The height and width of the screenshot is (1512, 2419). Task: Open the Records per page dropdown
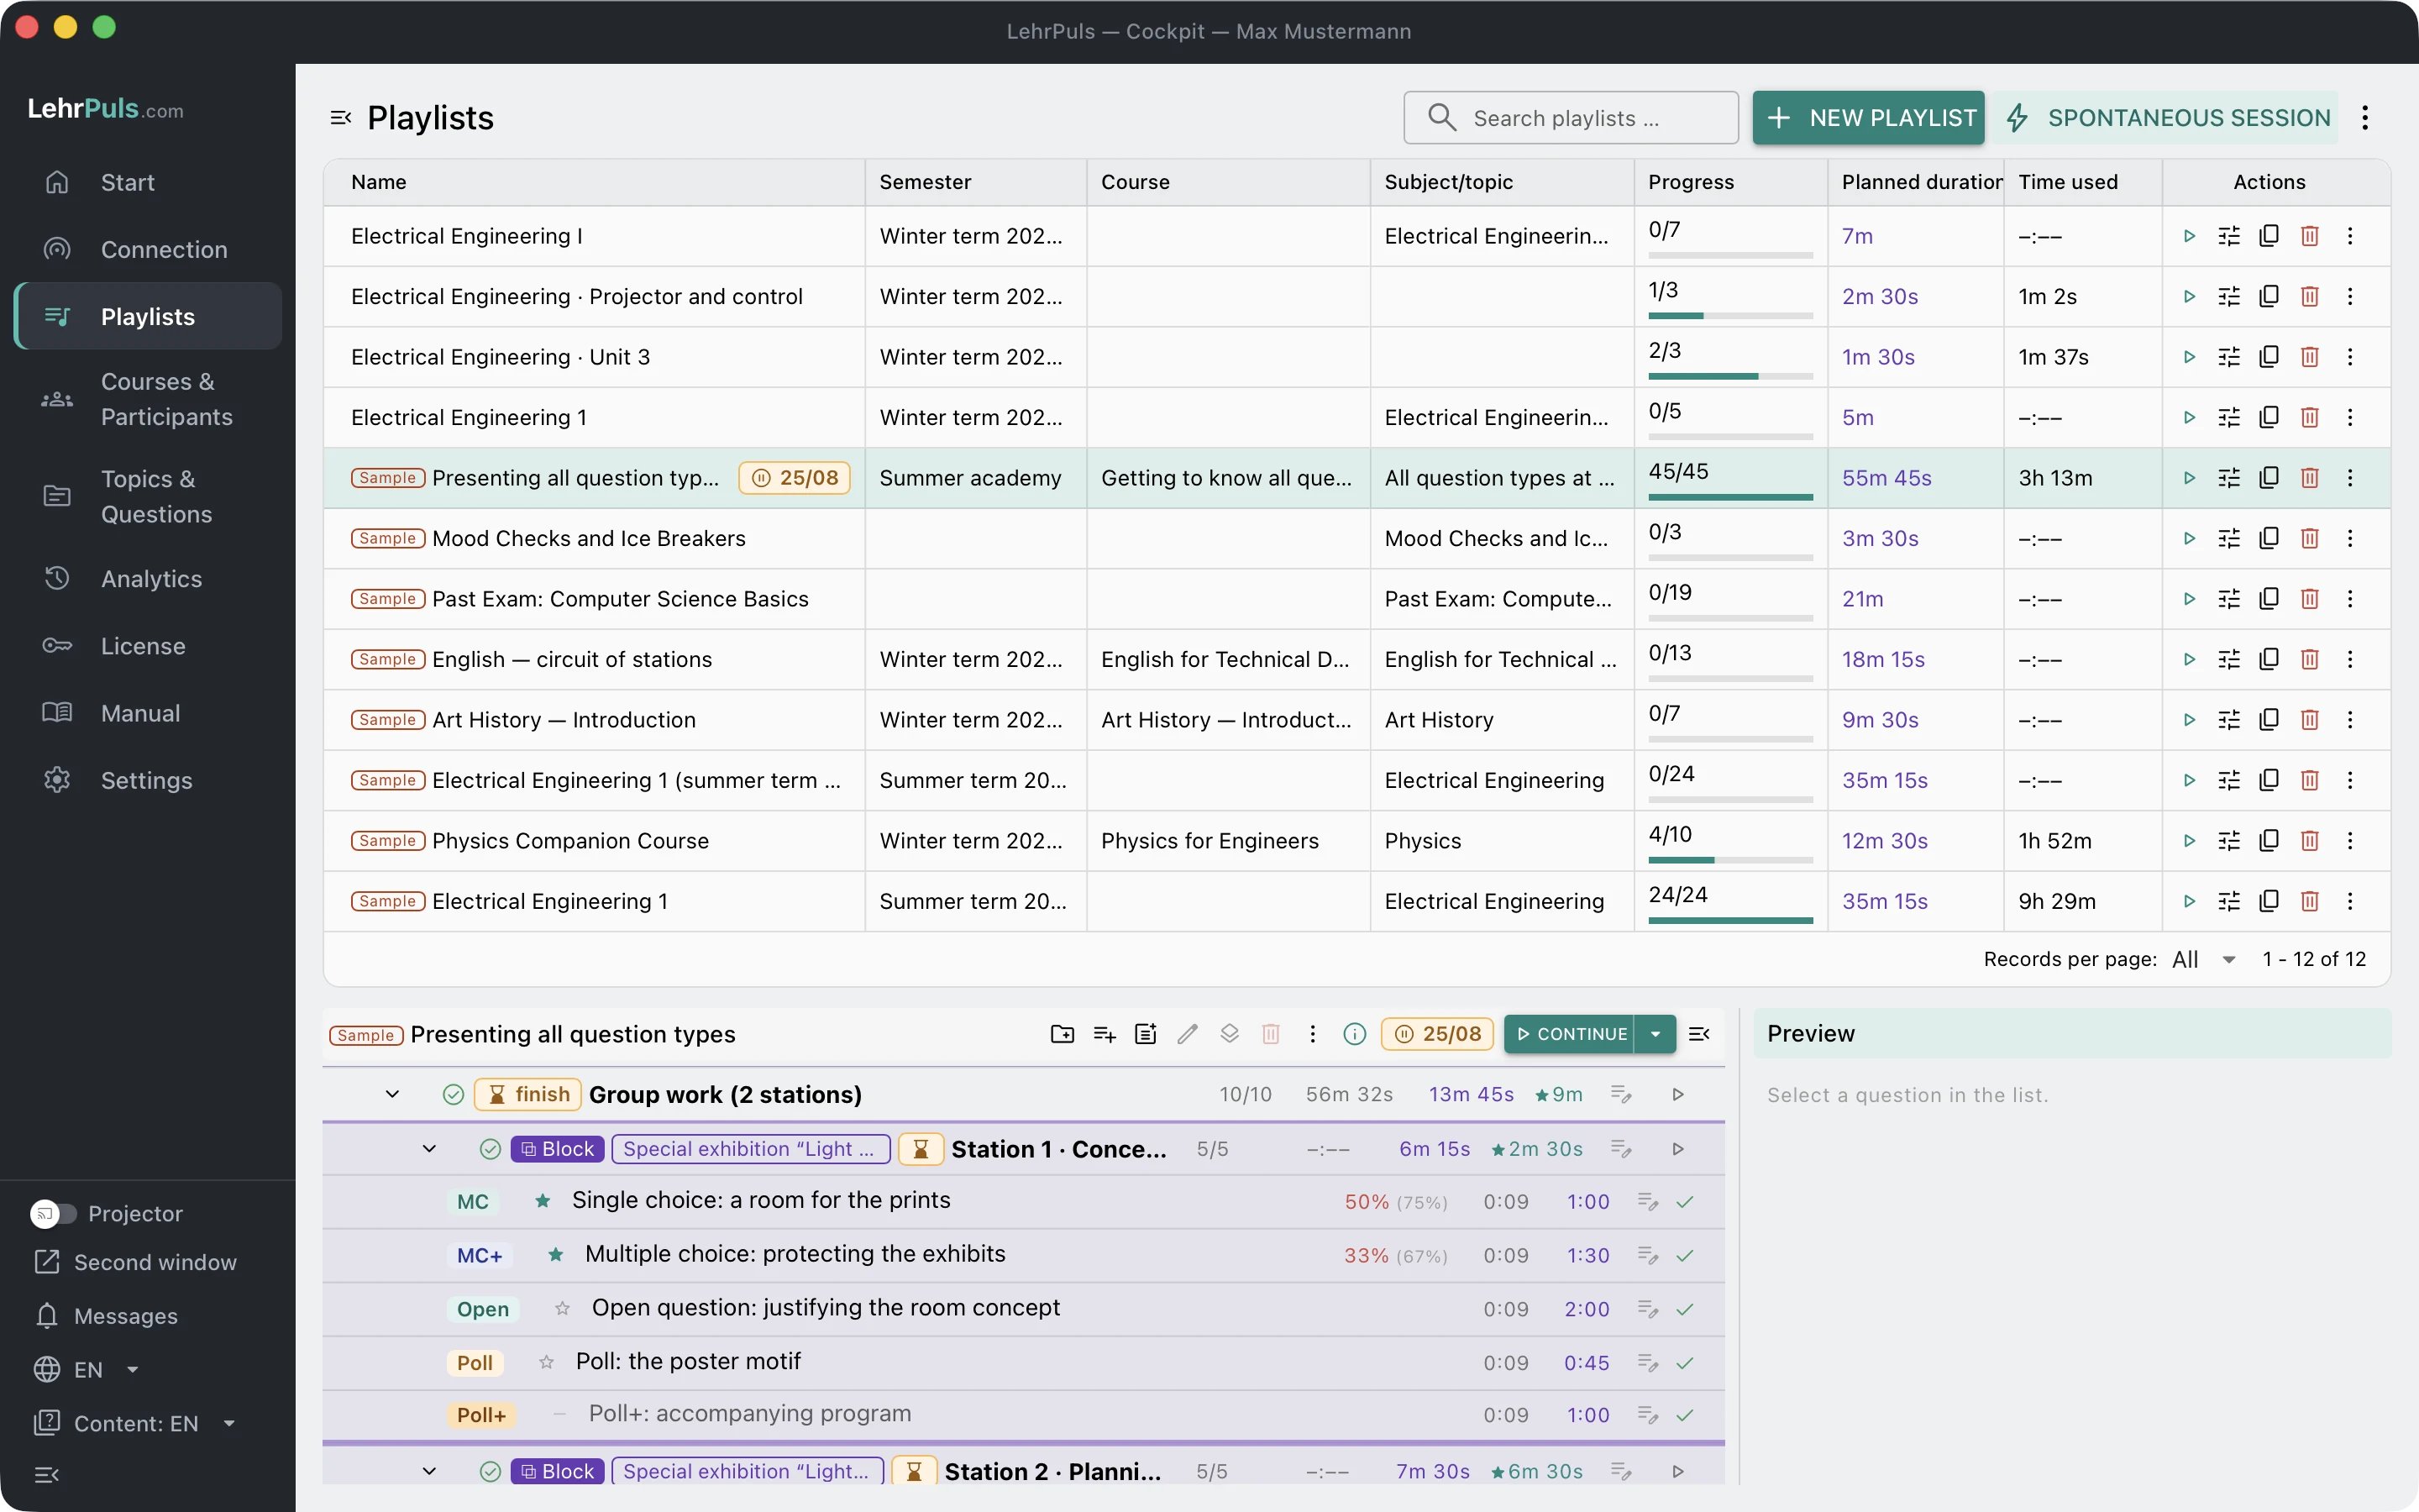[x=2205, y=959]
